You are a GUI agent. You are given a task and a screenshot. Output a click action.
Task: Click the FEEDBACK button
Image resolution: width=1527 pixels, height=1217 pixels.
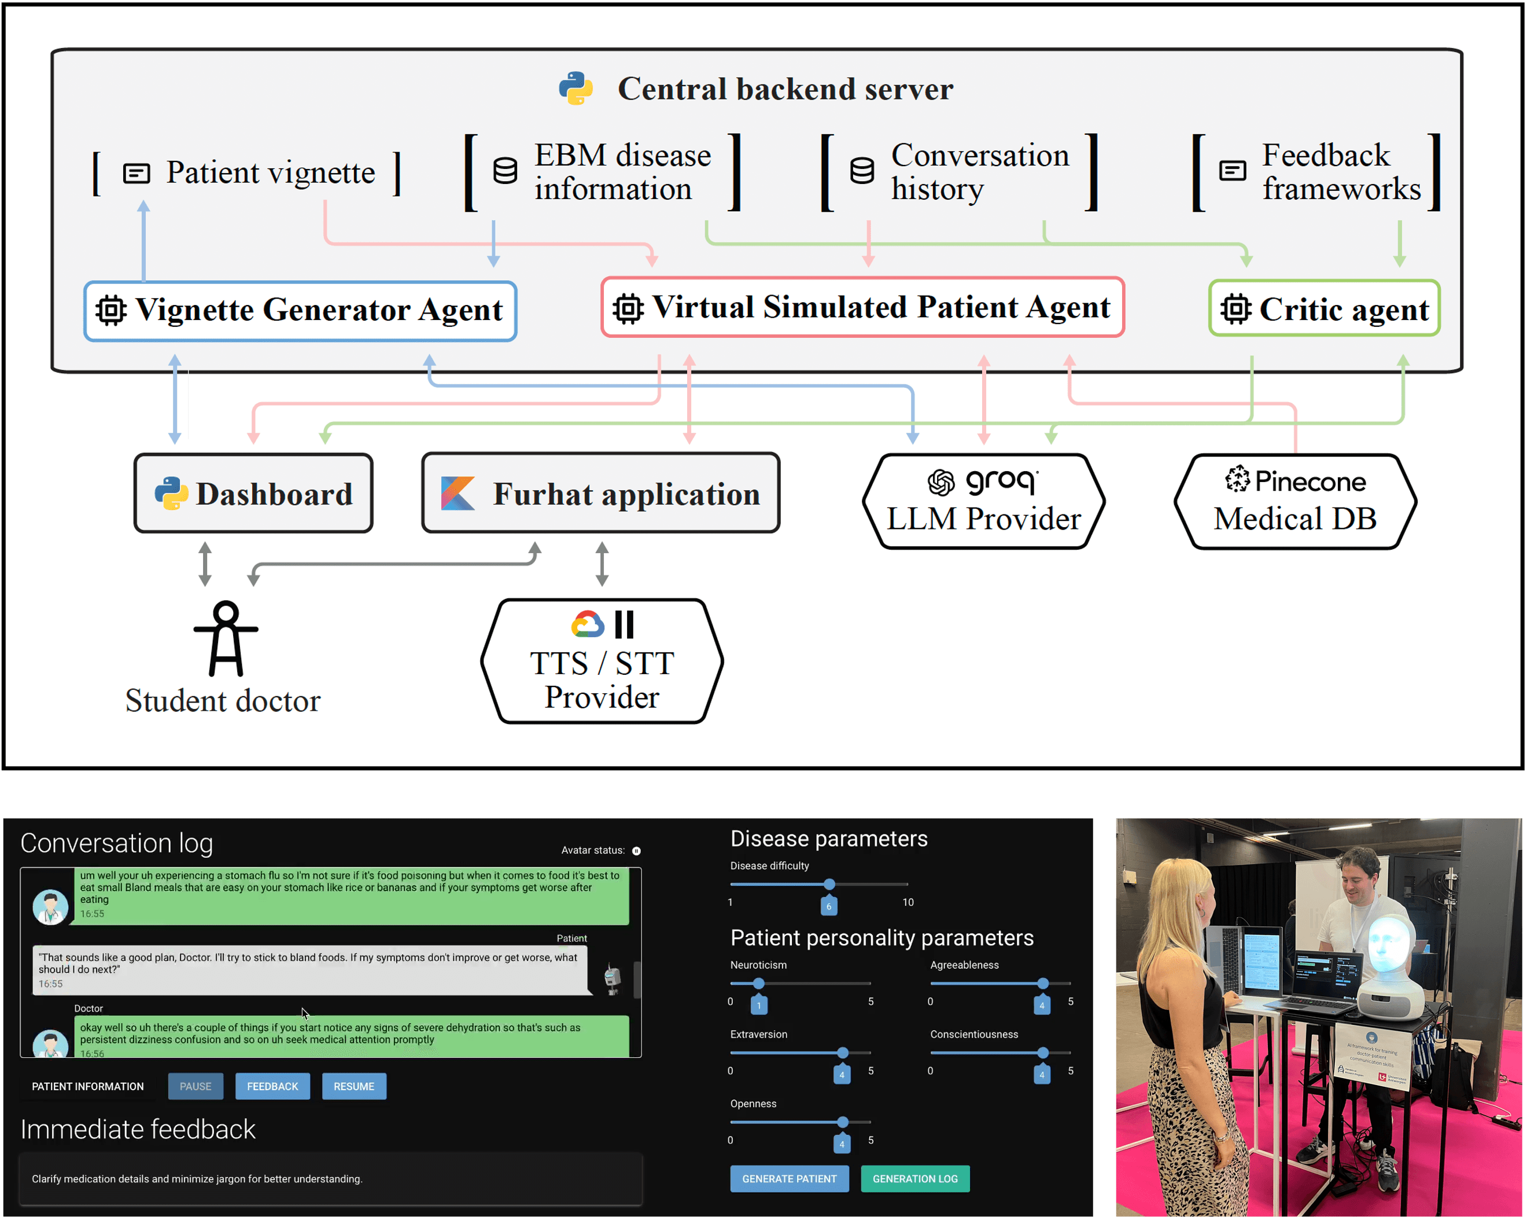point(272,1086)
